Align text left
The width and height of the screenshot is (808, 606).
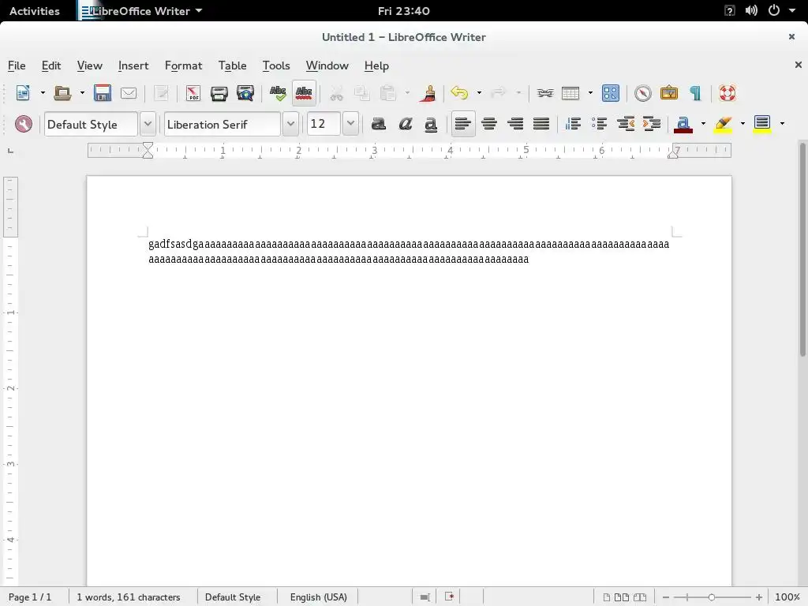[x=463, y=124]
